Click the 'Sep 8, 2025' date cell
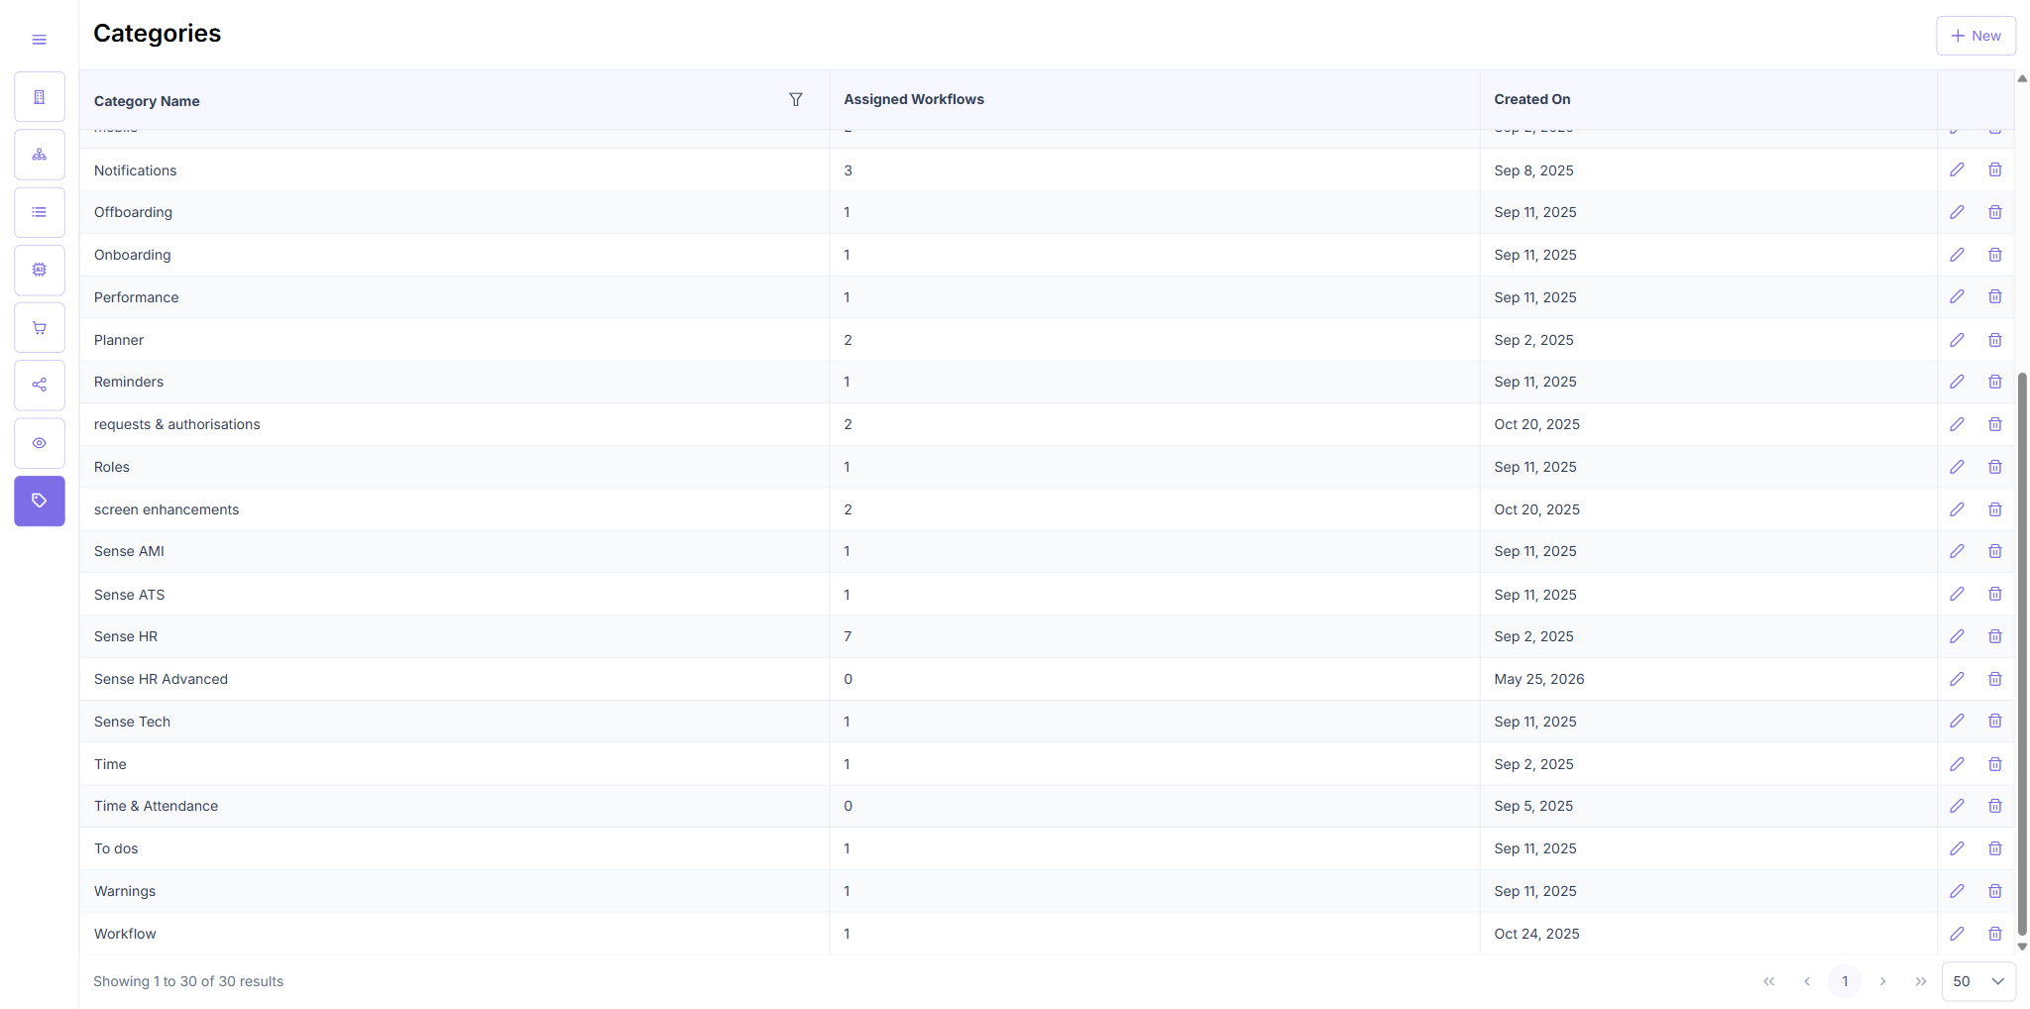This screenshot has height=1009, width=2030. (1533, 170)
